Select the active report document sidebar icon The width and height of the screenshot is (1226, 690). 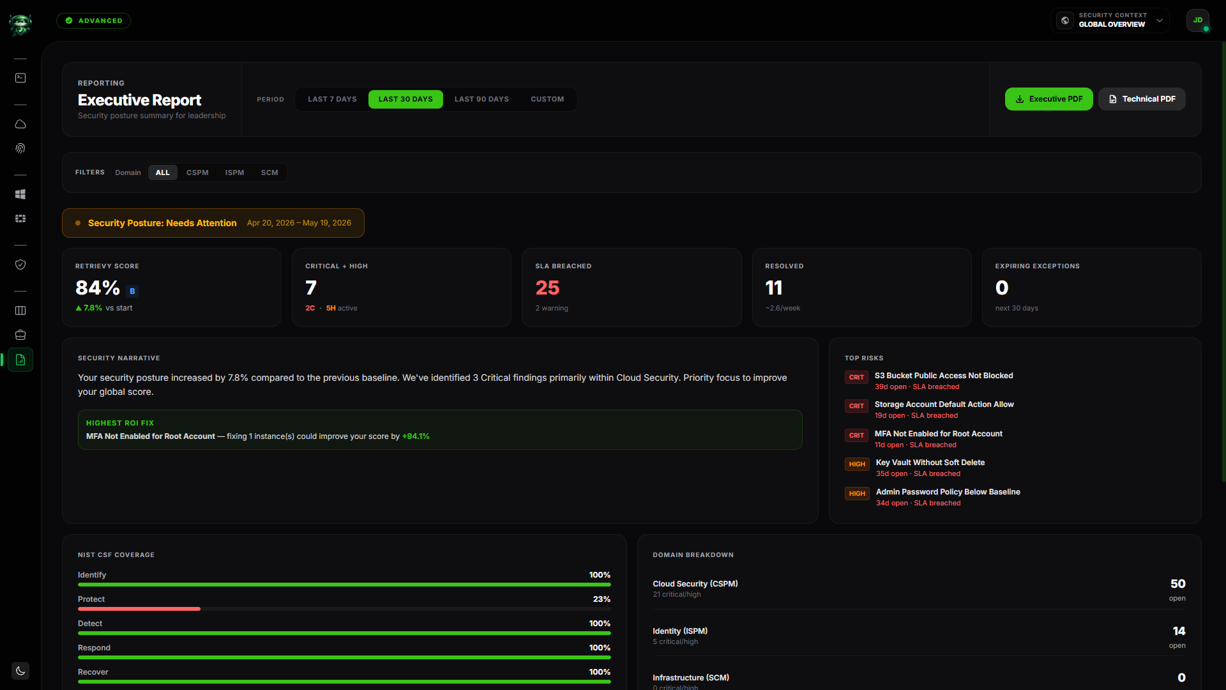pyautogui.click(x=20, y=360)
